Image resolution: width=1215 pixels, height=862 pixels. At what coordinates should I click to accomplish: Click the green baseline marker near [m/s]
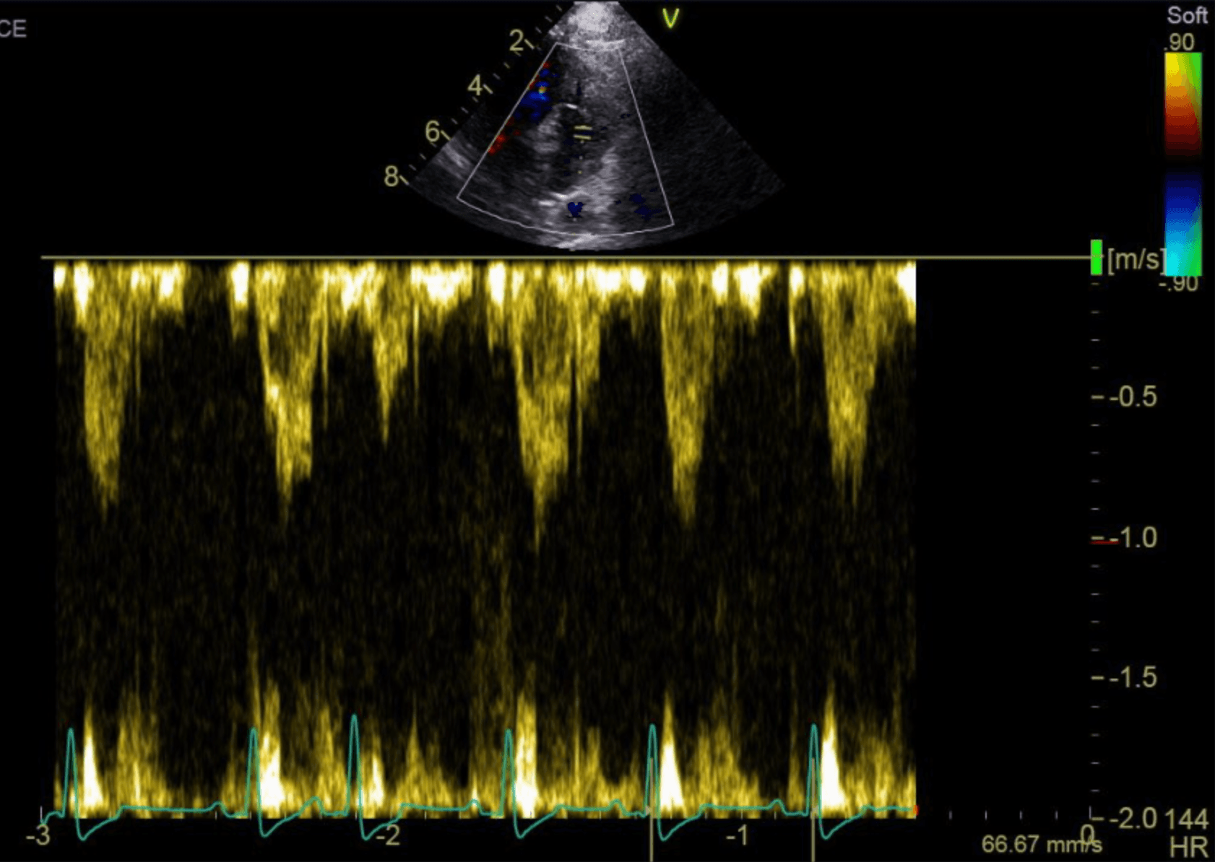click(1097, 258)
